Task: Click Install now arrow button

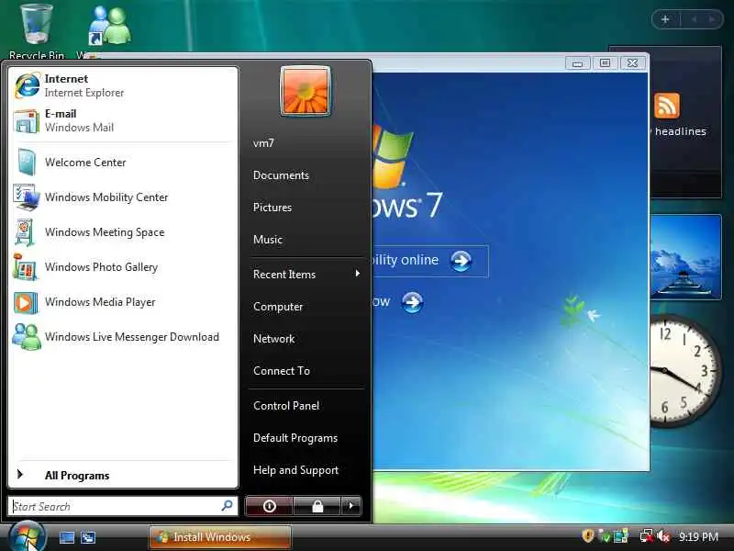Action: [x=412, y=302]
